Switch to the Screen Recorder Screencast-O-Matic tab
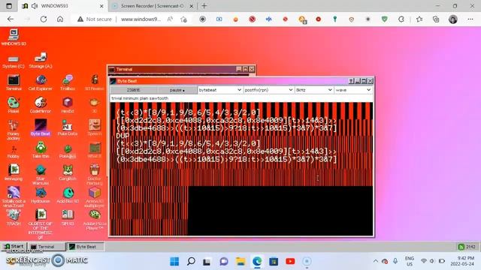 152,6
